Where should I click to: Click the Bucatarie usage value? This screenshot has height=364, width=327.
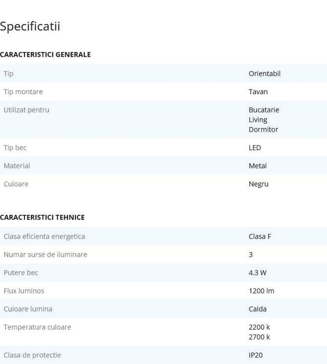tap(264, 110)
